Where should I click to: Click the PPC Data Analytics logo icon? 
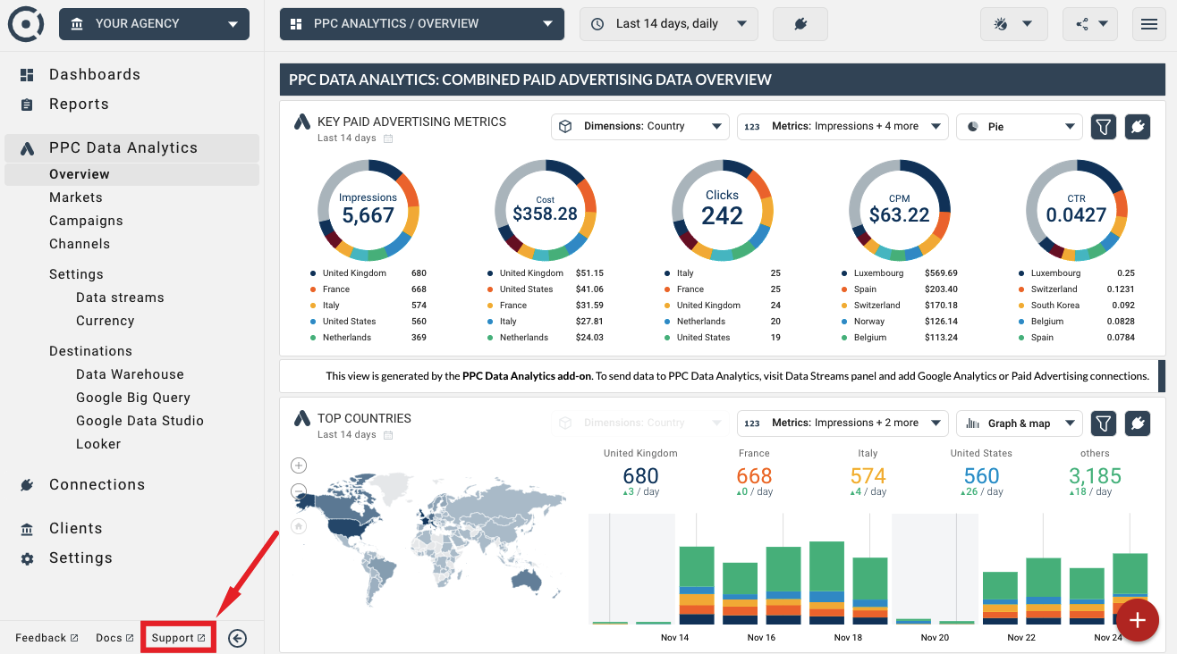(x=27, y=148)
